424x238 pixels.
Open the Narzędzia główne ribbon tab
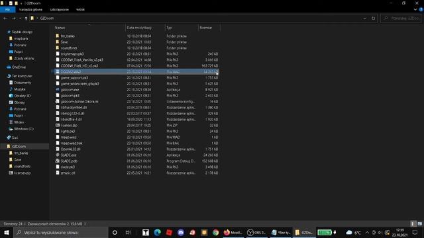pyautogui.click(x=30, y=9)
